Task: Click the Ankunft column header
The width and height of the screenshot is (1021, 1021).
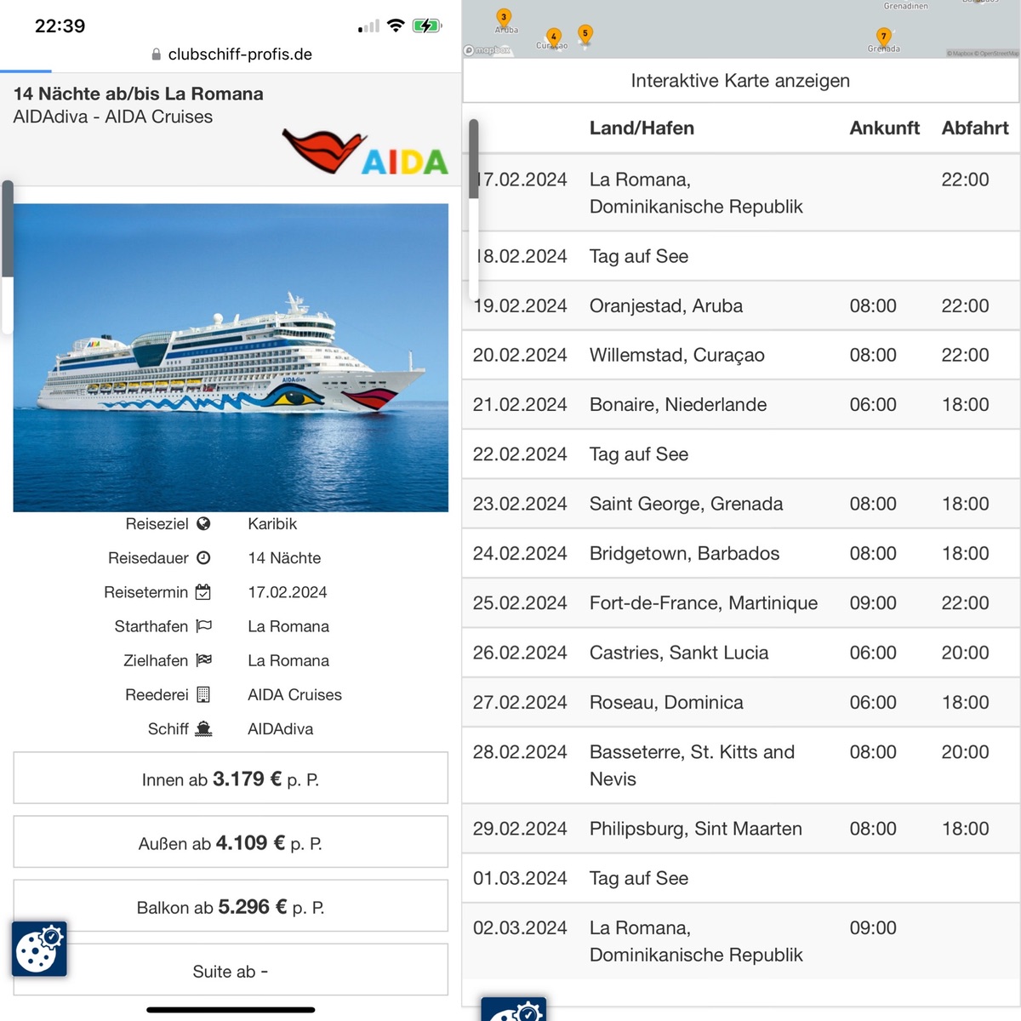Action: point(884,128)
